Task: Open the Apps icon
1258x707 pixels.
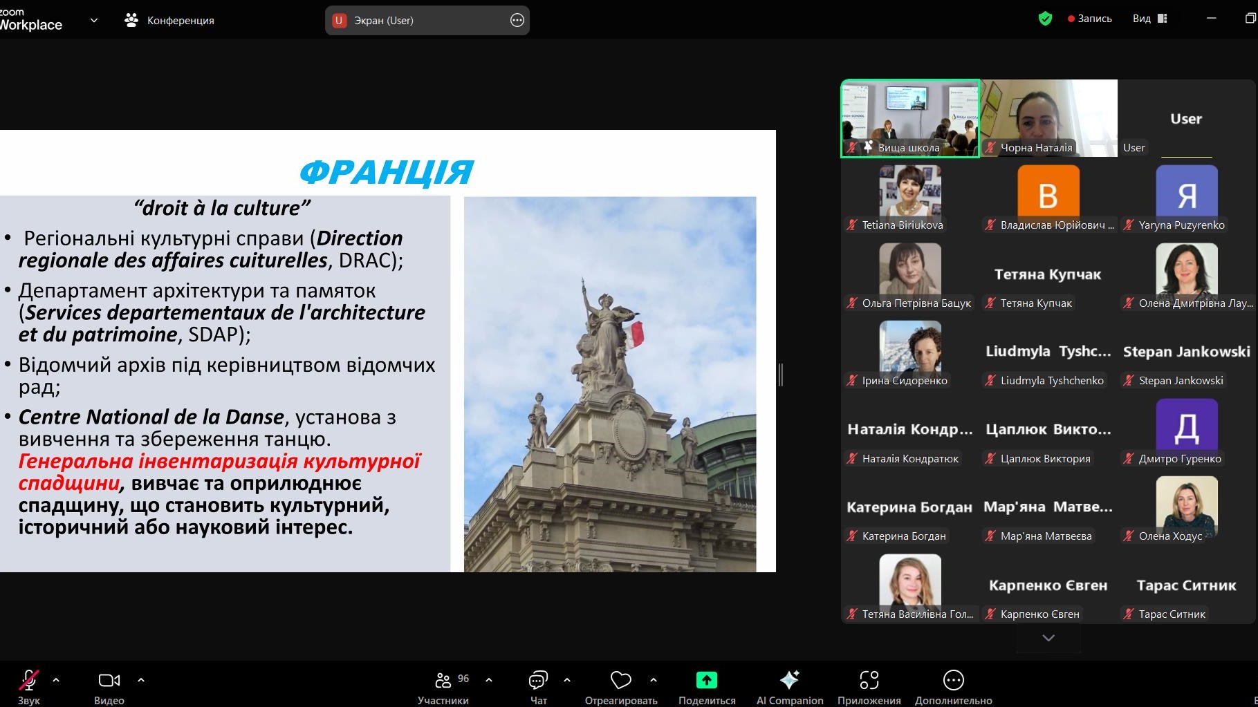Action: (869, 681)
